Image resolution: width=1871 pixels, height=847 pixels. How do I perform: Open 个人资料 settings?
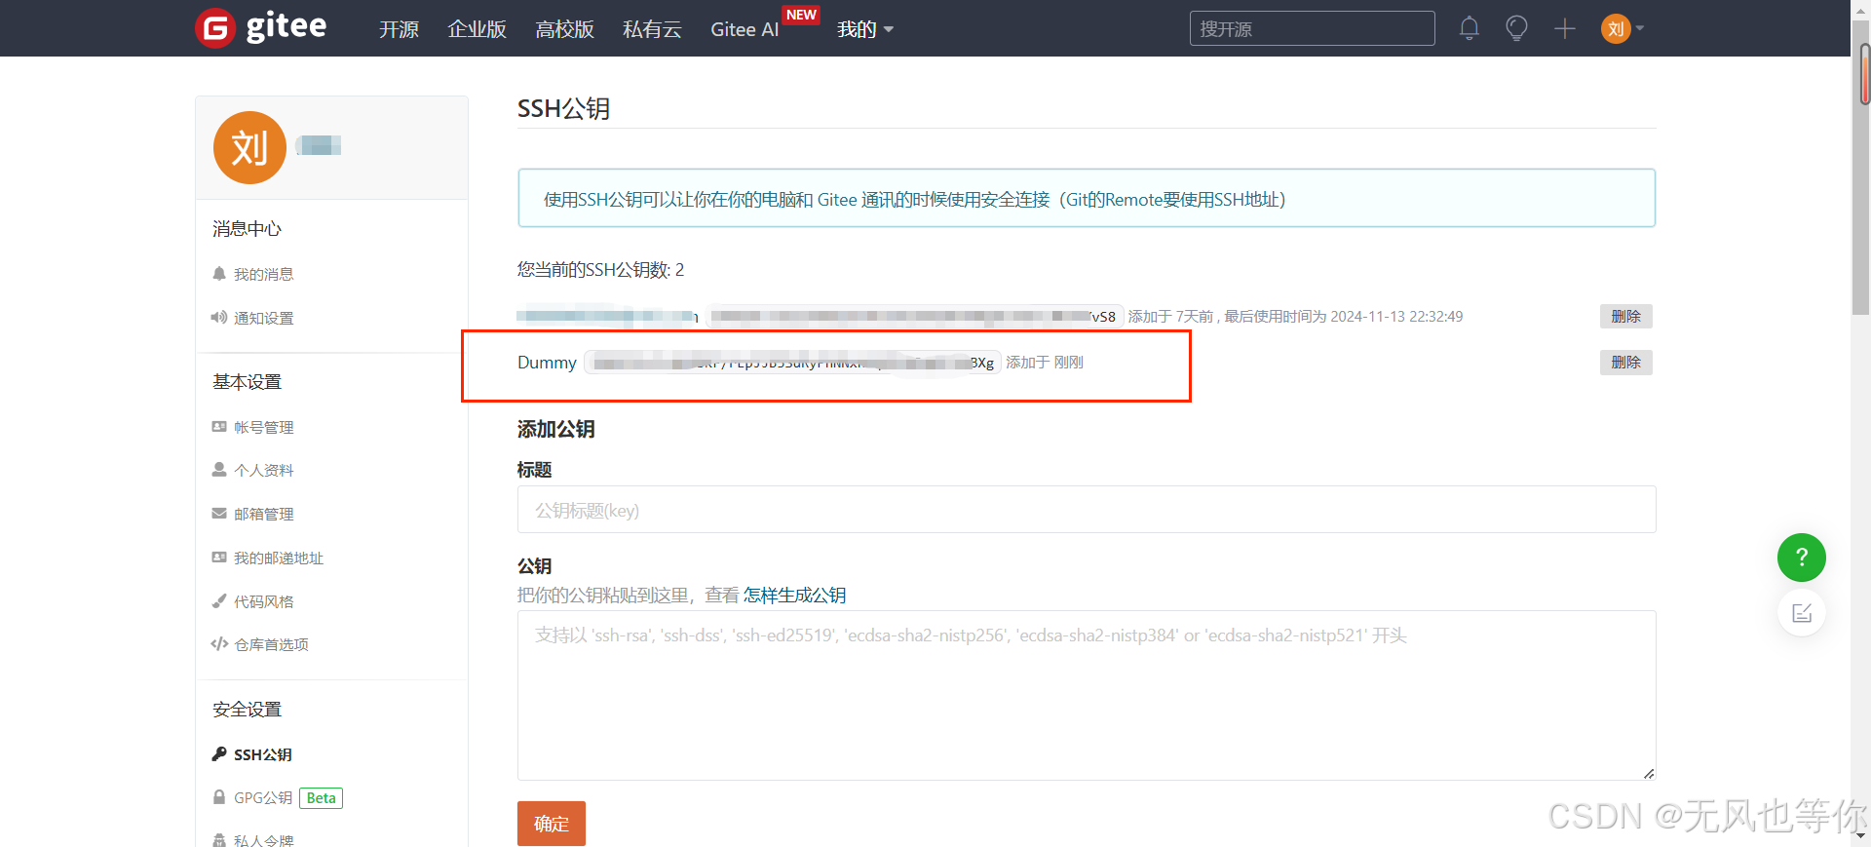pos(263,470)
